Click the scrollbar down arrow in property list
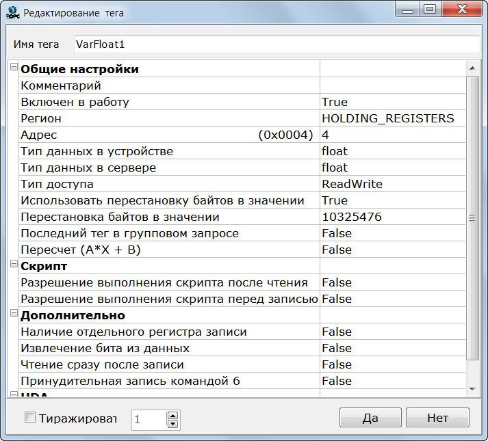Screen dimensions: 488x441 [472, 388]
